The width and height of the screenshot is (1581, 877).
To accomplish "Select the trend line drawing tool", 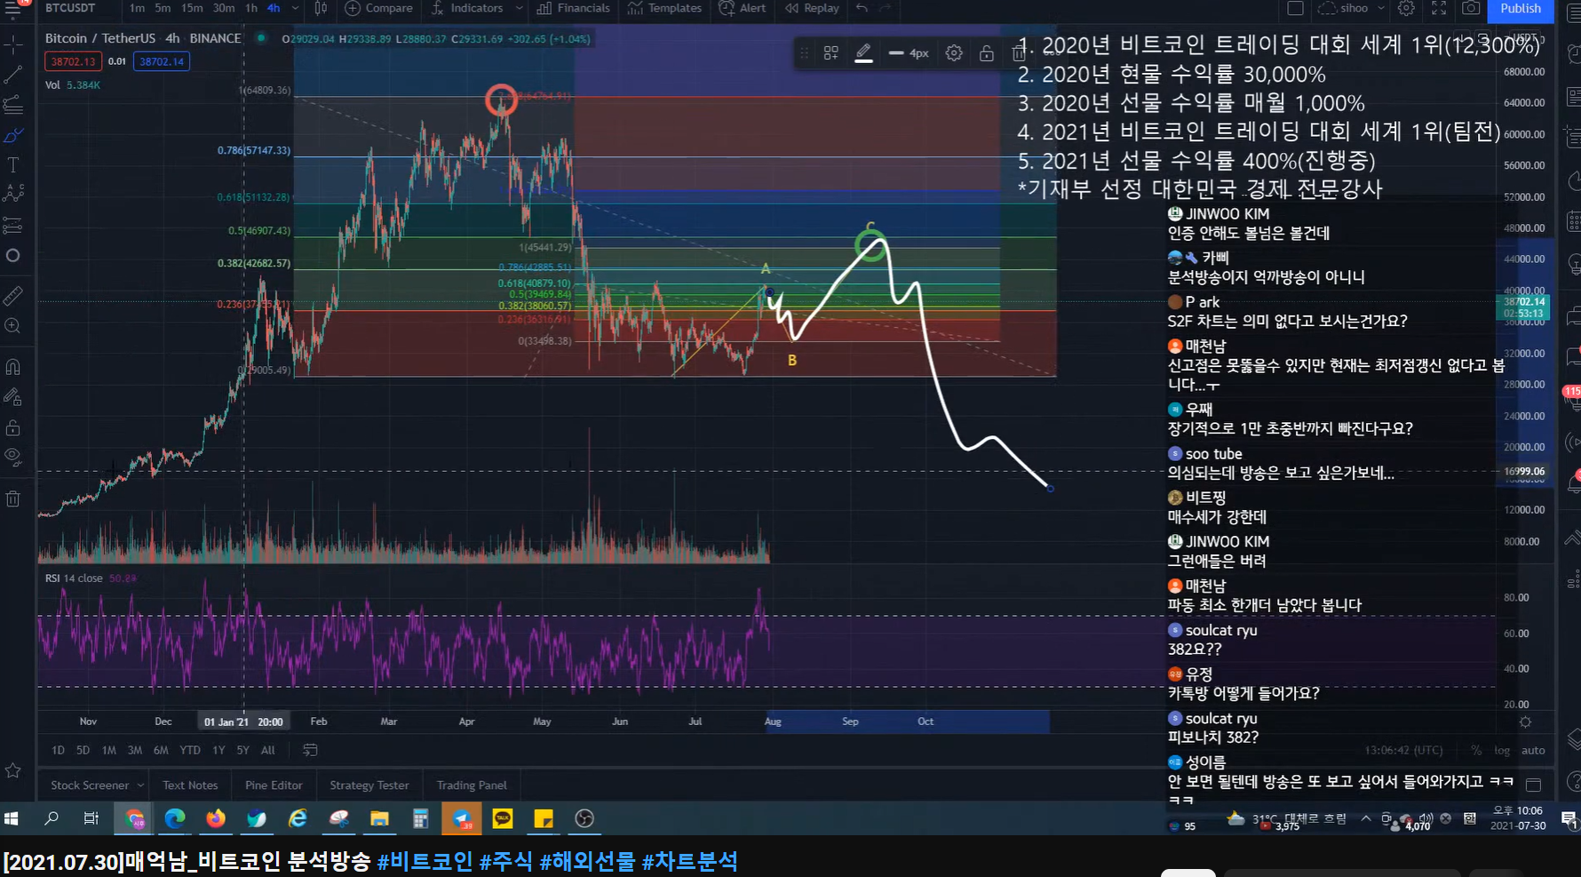I will click(13, 75).
